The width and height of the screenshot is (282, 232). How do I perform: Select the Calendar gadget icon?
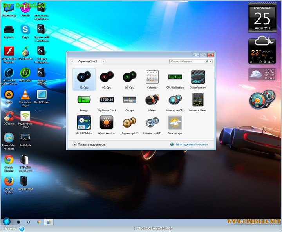[x=152, y=77]
